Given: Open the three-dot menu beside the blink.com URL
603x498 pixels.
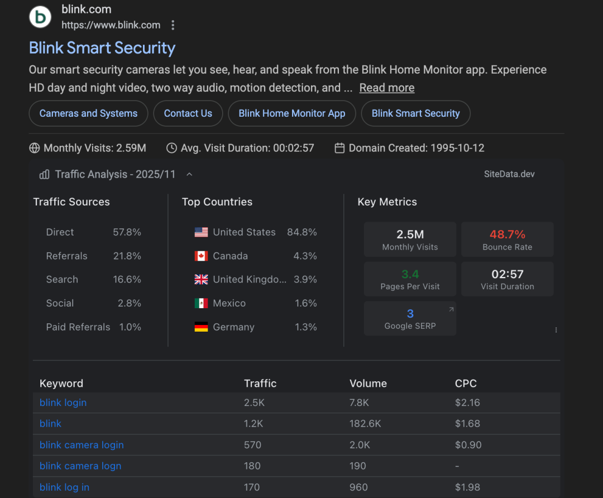Looking at the screenshot, I should [x=173, y=25].
